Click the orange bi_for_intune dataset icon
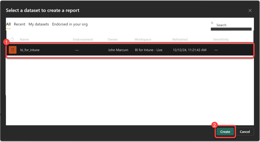Viewport: 260px width, 142px height. tap(13, 50)
